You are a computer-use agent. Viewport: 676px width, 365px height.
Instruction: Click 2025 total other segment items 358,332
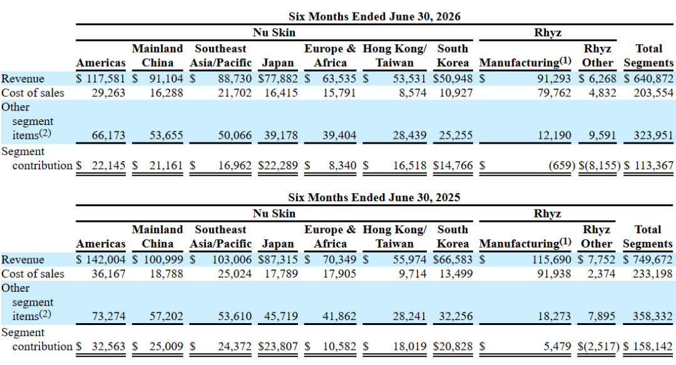coord(653,316)
